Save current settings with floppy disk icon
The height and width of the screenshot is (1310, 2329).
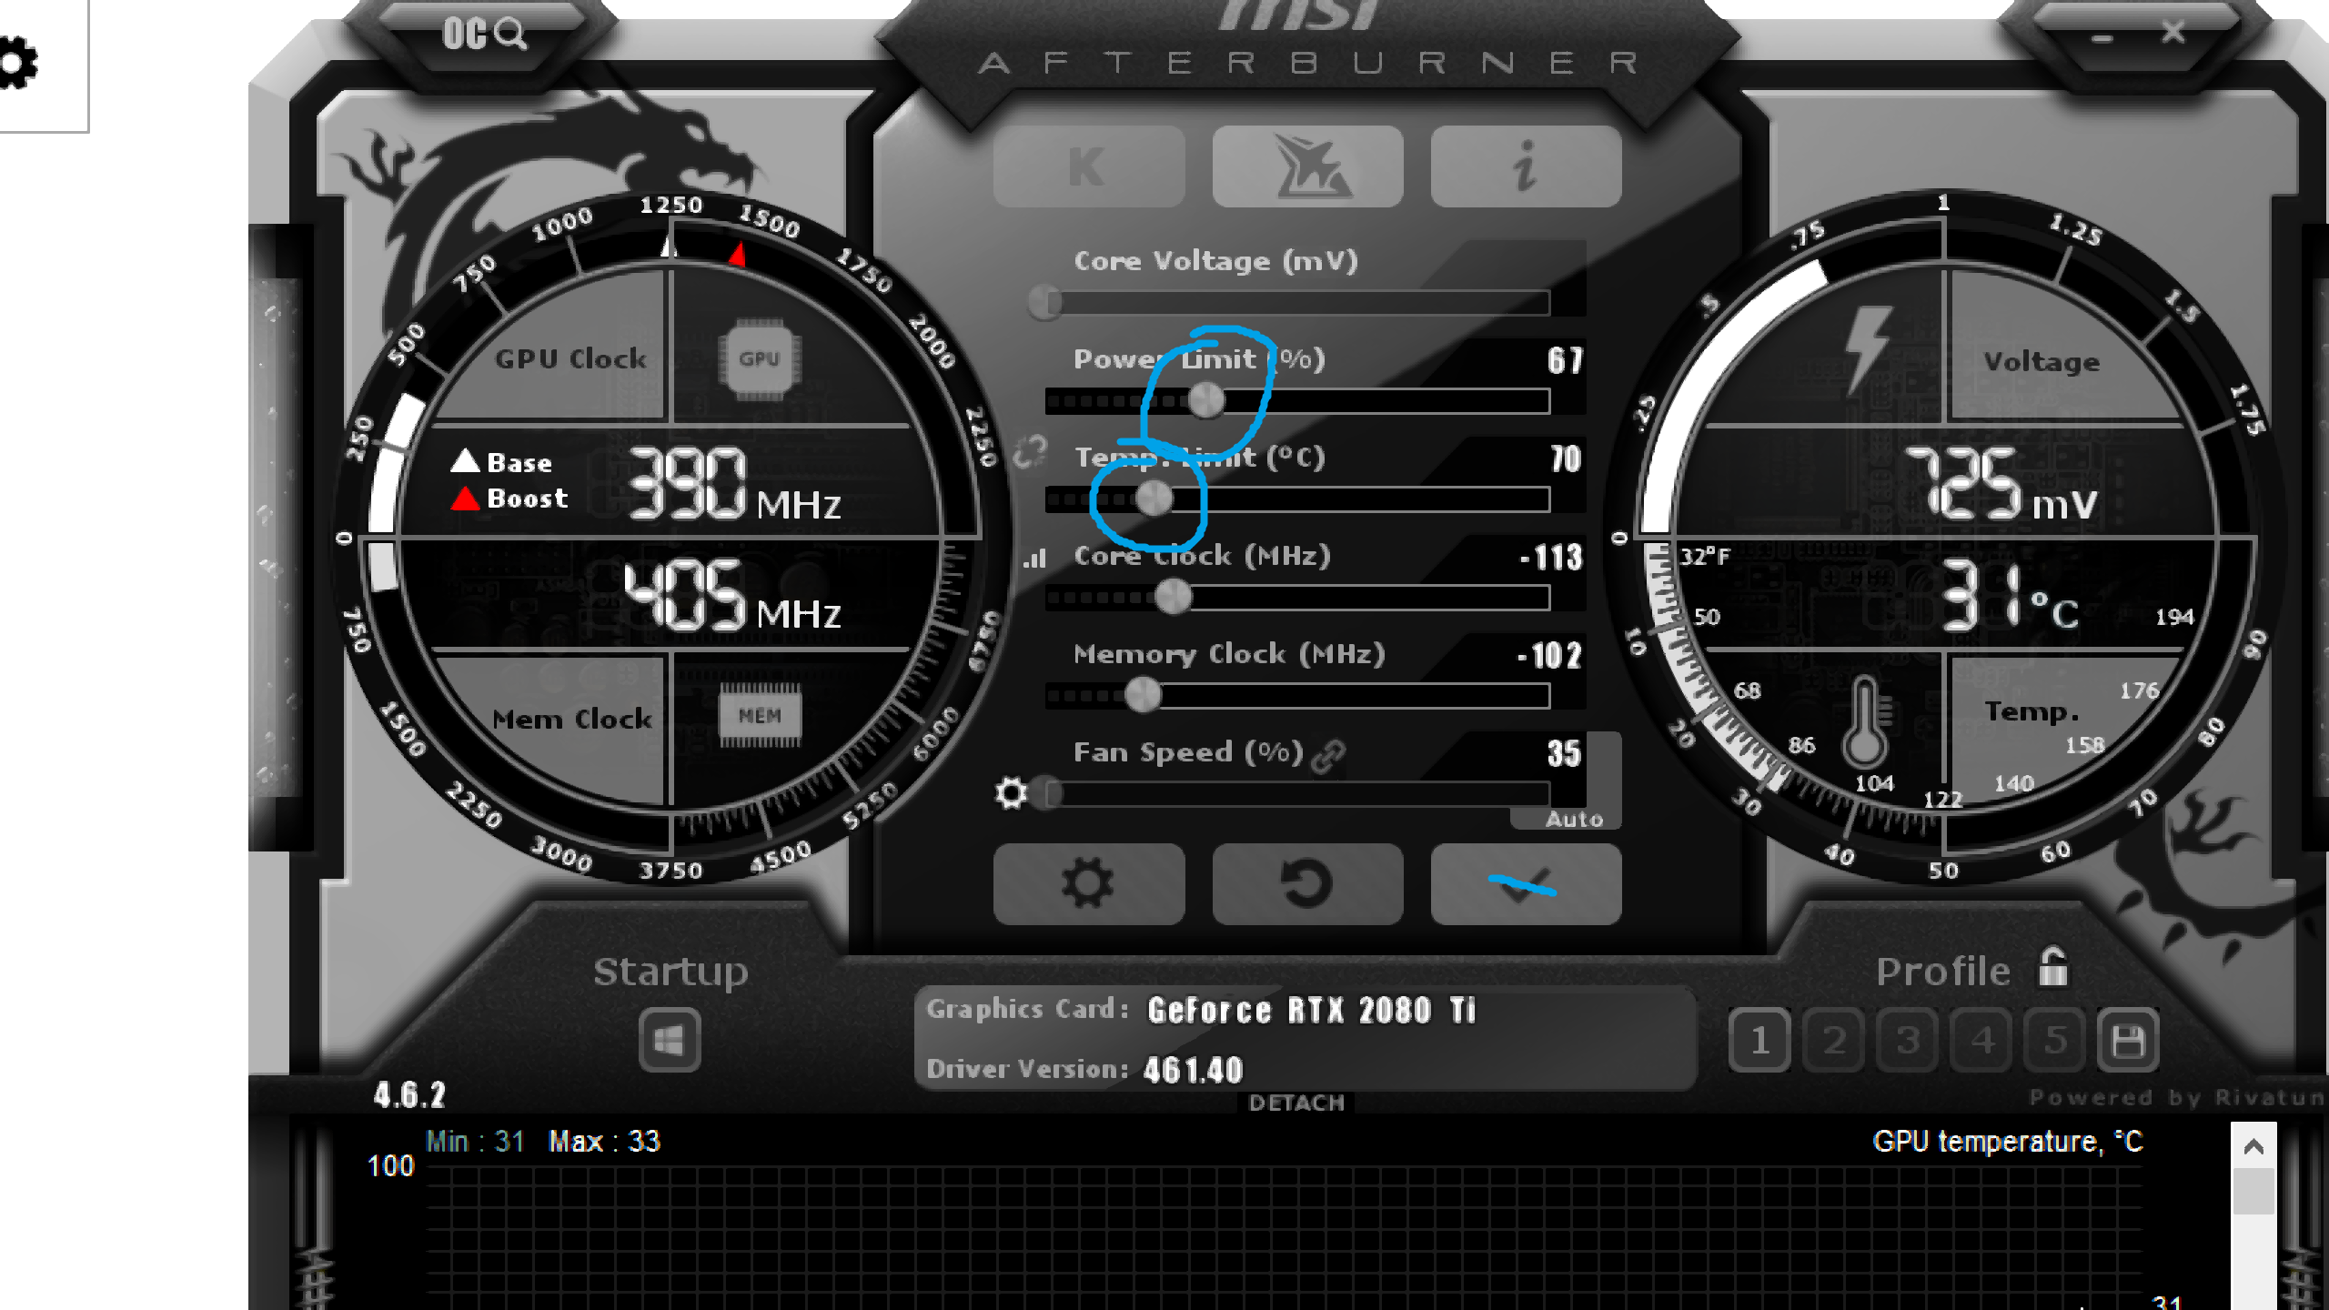click(2128, 1041)
